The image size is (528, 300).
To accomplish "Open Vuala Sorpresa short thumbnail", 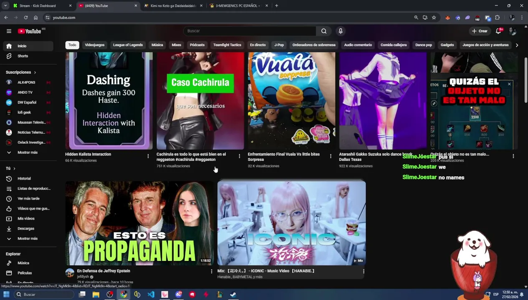I will coord(292,100).
